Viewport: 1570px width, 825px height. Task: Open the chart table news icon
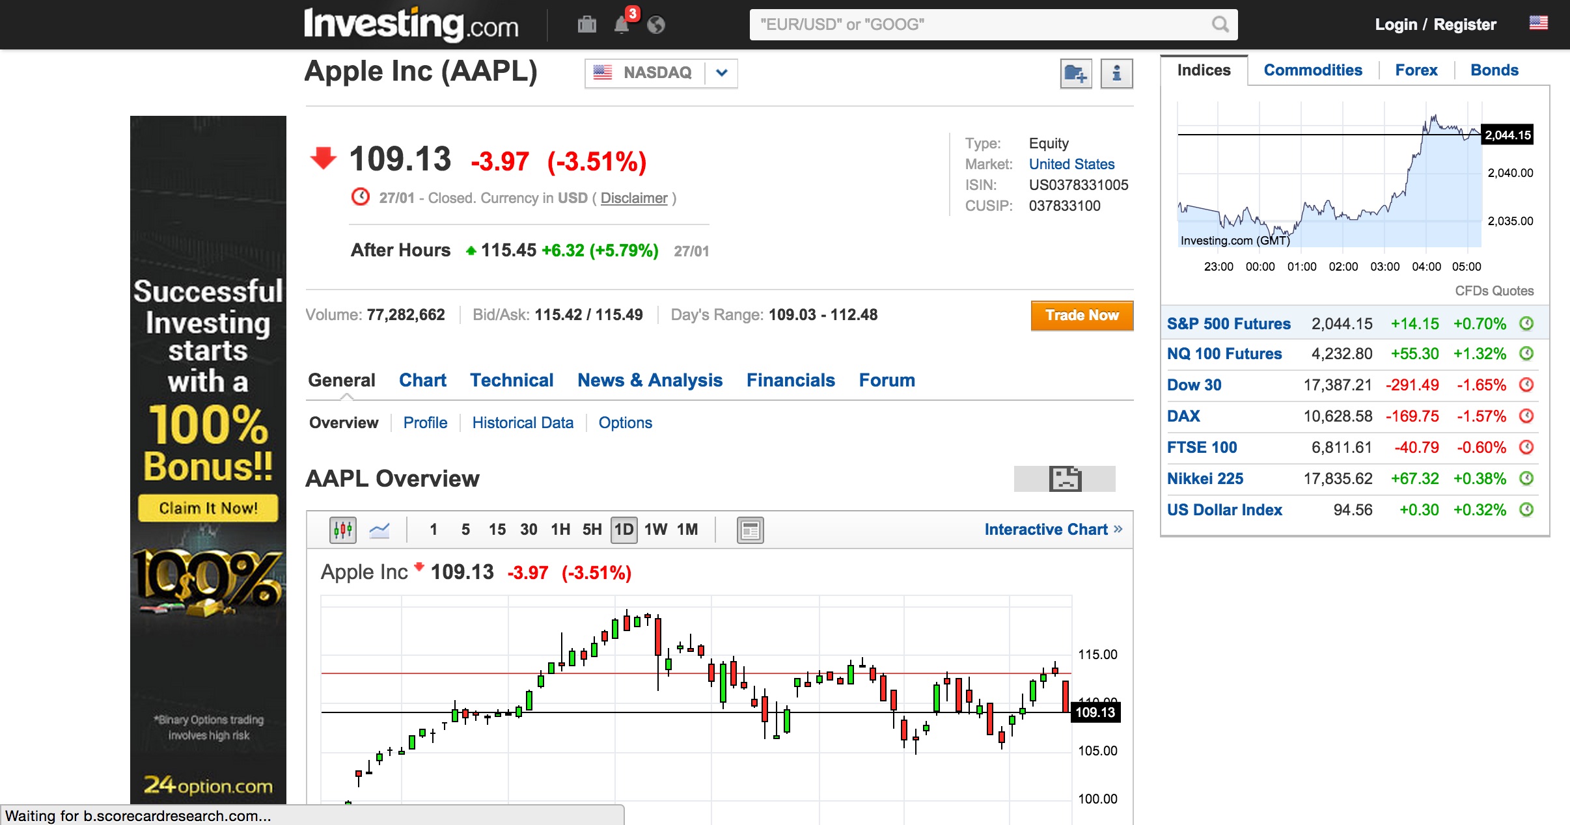(750, 530)
